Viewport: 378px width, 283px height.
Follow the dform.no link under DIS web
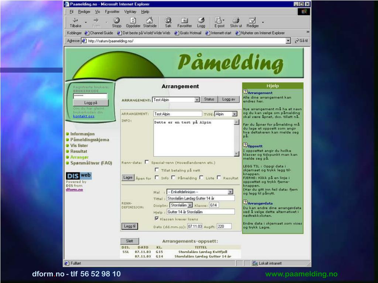[x=74, y=190]
